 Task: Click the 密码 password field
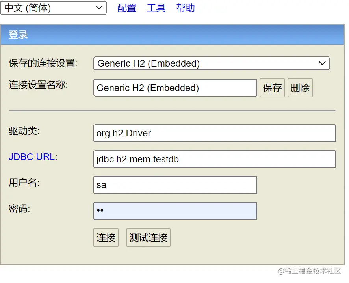[175, 211]
